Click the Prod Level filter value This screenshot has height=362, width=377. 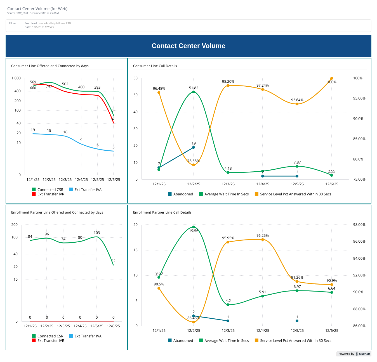click(x=55, y=23)
